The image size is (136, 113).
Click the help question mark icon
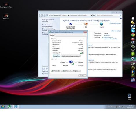click(121, 19)
